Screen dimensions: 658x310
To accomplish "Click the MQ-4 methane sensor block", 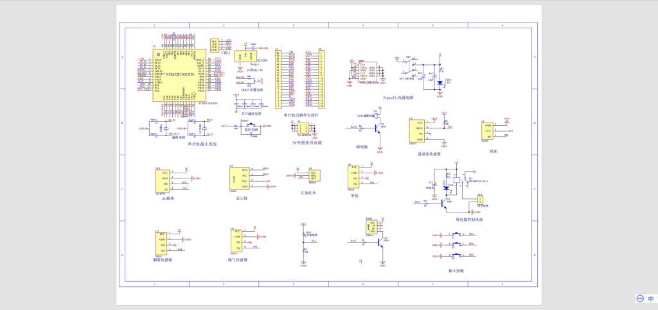I will 353,177.
